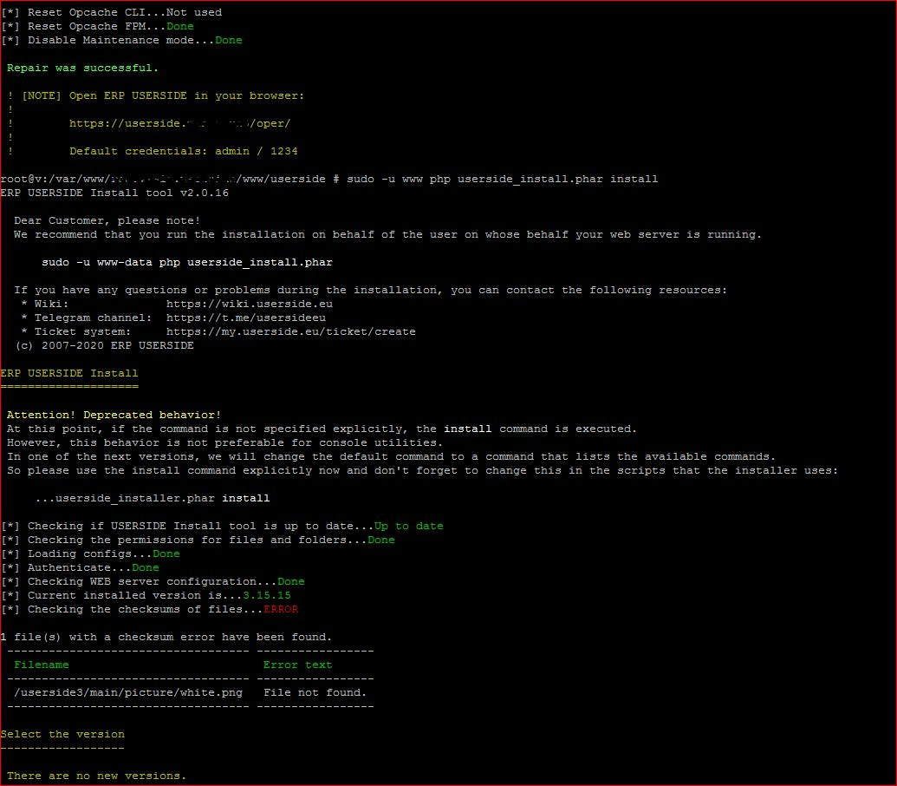The height and width of the screenshot is (786, 897).
Task: Click 'Attention! Deprecated behavior!' warning
Action: (114, 415)
